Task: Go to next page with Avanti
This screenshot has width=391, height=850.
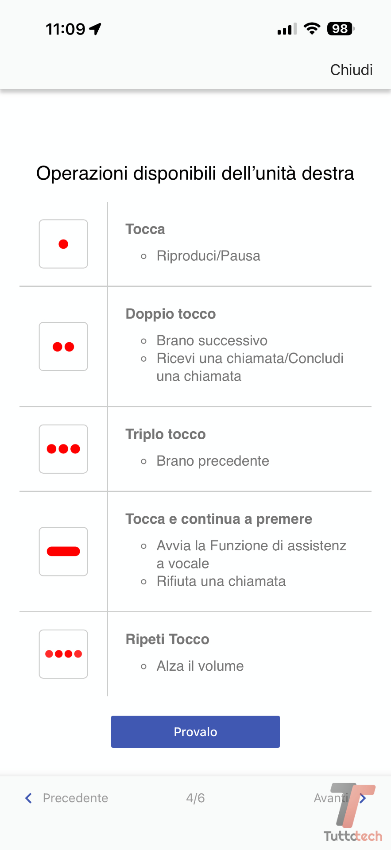Action: point(331,798)
